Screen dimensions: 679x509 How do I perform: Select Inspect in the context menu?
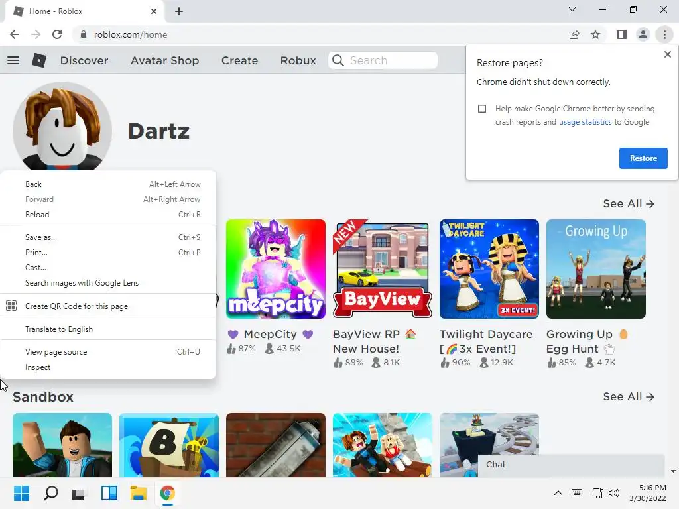pyautogui.click(x=108, y=367)
